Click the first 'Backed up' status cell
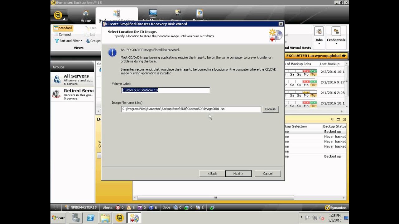This screenshot has width=399, height=224. coord(333,132)
